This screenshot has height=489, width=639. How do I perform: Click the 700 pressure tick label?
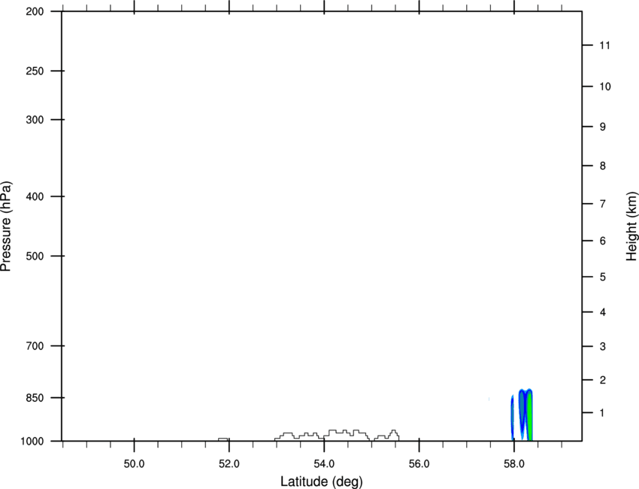[35, 346]
